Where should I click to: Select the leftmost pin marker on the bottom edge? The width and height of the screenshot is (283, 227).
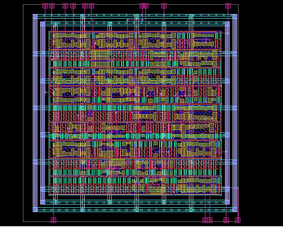point(53,220)
